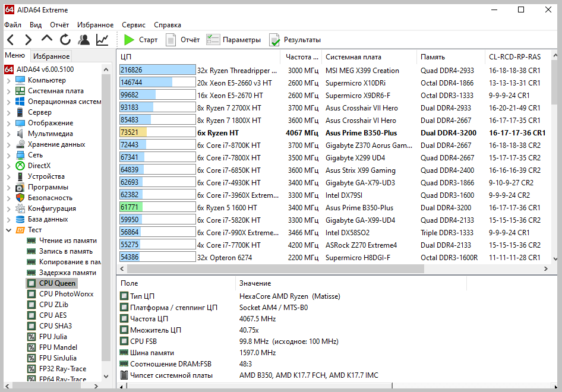
Task: Collapse the Тест tree node
Action: 8,230
